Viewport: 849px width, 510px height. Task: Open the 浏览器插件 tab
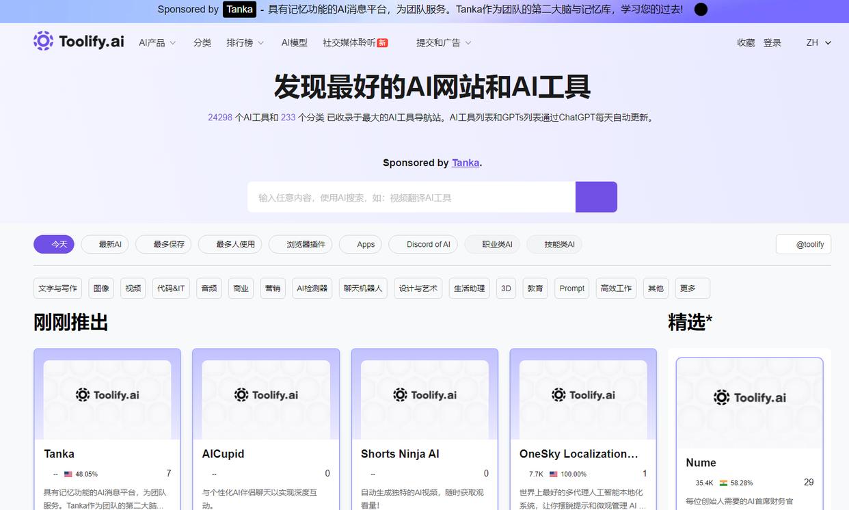point(300,244)
